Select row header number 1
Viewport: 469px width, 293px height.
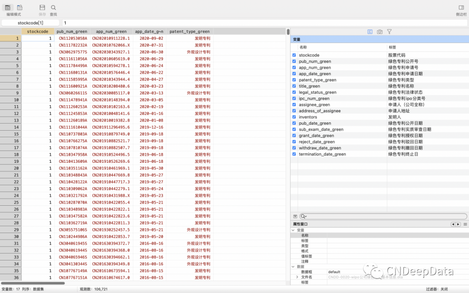tap(10, 38)
